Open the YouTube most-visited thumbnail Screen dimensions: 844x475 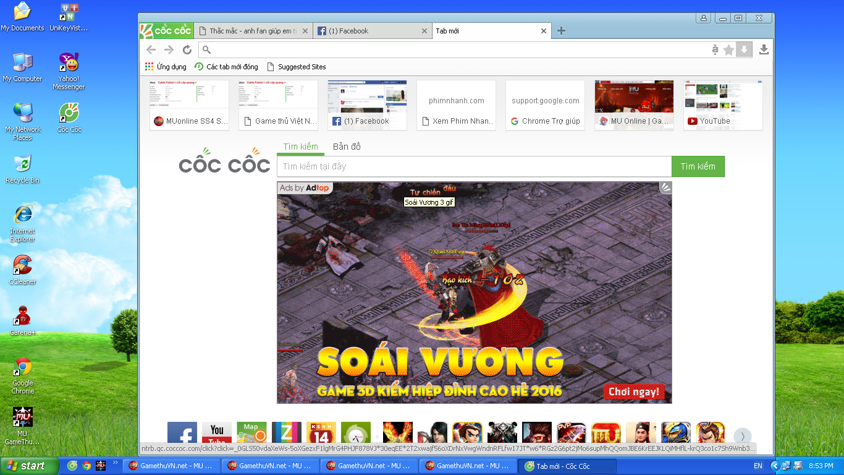click(724, 105)
